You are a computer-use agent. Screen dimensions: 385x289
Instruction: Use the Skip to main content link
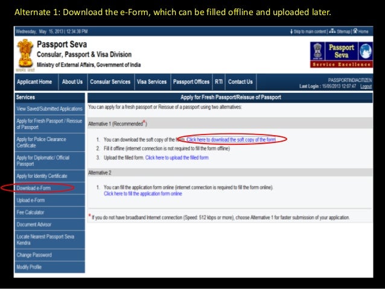(310, 31)
